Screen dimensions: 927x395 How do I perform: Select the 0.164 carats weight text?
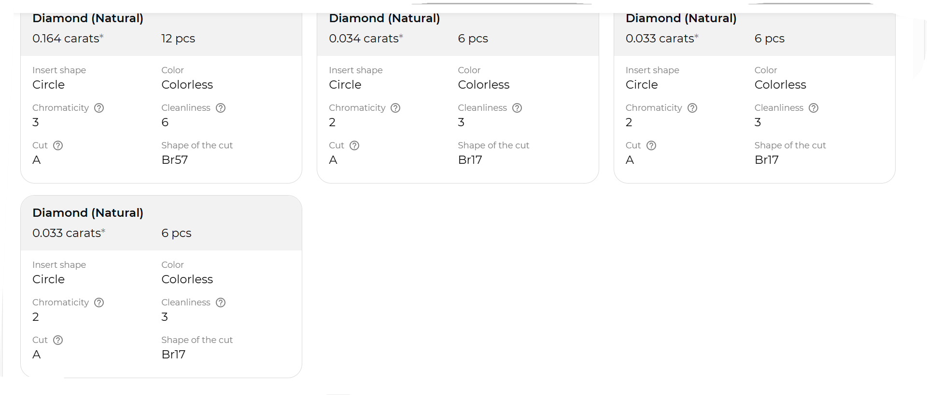[68, 39]
